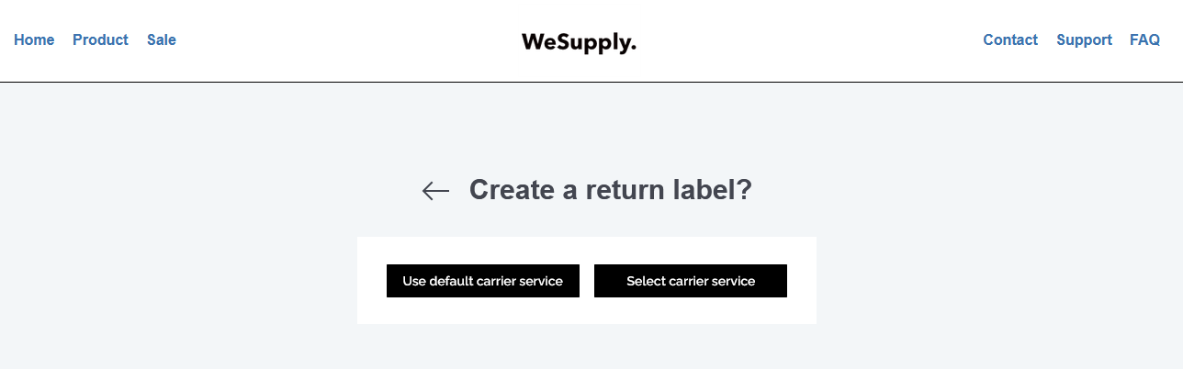Viewport: 1183px width, 369px height.
Task: Return to the homepage via the WeSupply wordmark
Action: [579, 42]
